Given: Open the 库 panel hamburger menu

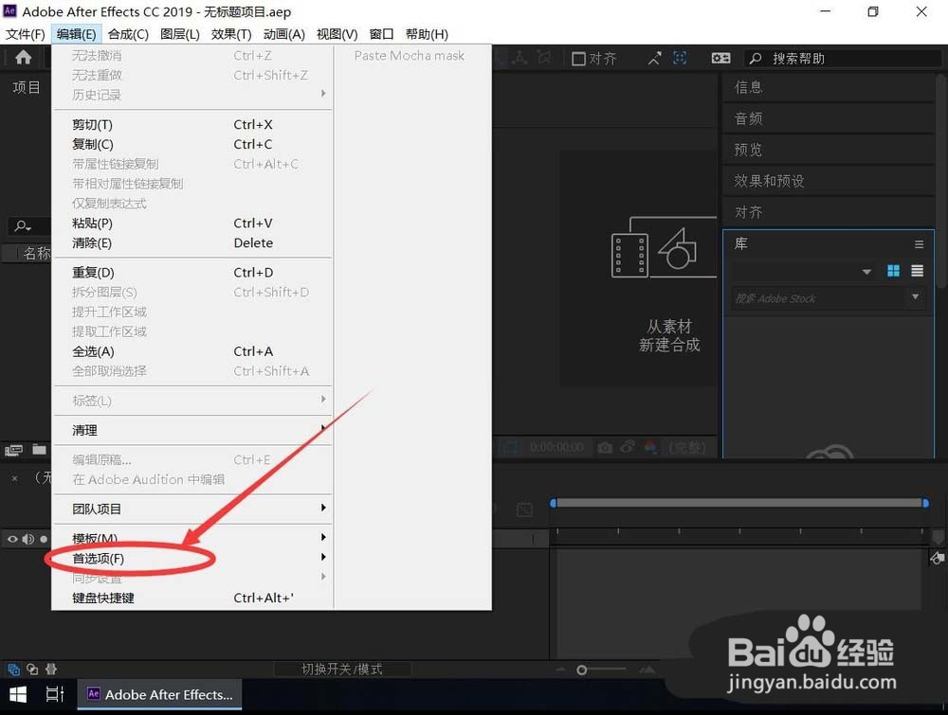Looking at the screenshot, I should pyautogui.click(x=919, y=244).
